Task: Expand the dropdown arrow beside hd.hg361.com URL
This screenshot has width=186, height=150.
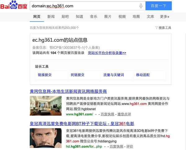Action: pyautogui.click(x=105, y=147)
